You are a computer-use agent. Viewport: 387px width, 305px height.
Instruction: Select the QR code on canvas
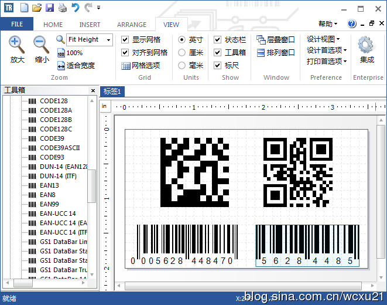click(x=298, y=172)
